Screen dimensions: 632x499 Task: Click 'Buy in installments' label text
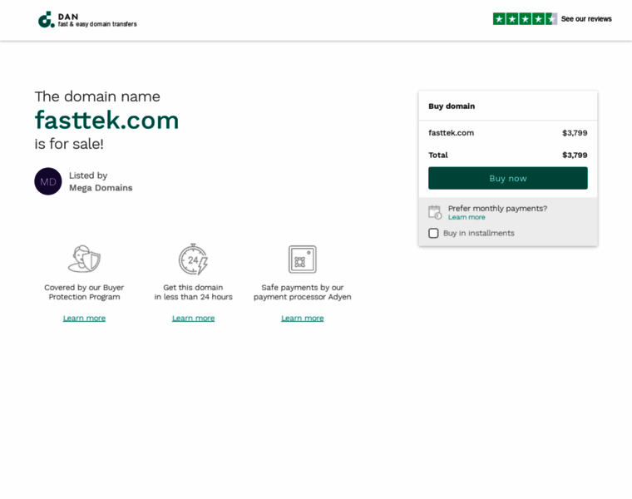[x=479, y=233]
